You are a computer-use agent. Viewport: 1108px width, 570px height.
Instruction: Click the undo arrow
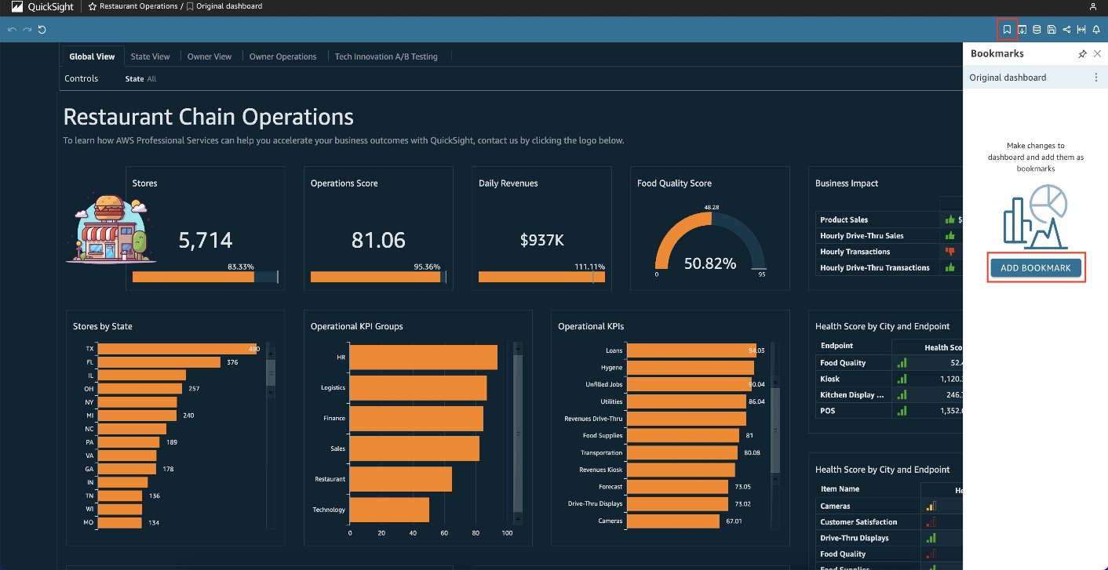click(x=12, y=30)
